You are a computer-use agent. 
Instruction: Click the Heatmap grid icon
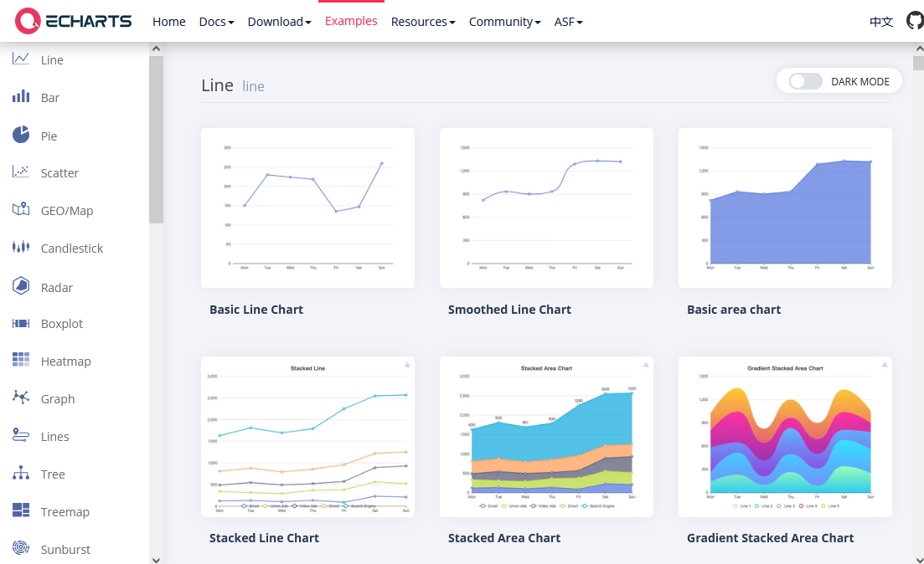tap(21, 360)
